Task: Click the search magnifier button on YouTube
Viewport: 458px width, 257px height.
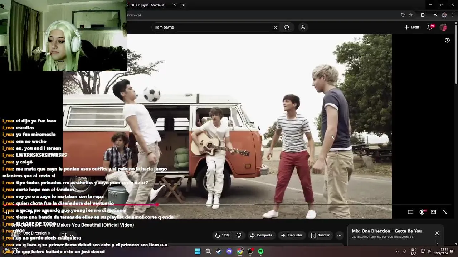Action: click(287, 27)
